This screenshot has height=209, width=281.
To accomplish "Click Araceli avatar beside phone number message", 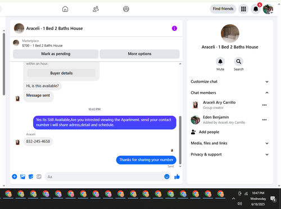I will (17, 142).
